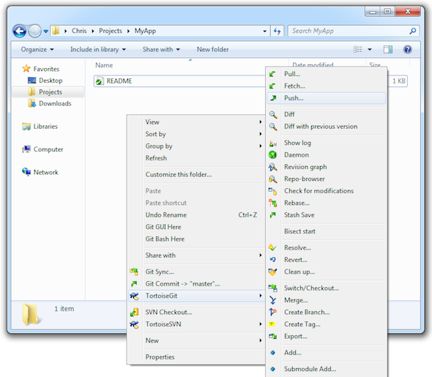Expand the View submenu arrow

[x=261, y=122]
